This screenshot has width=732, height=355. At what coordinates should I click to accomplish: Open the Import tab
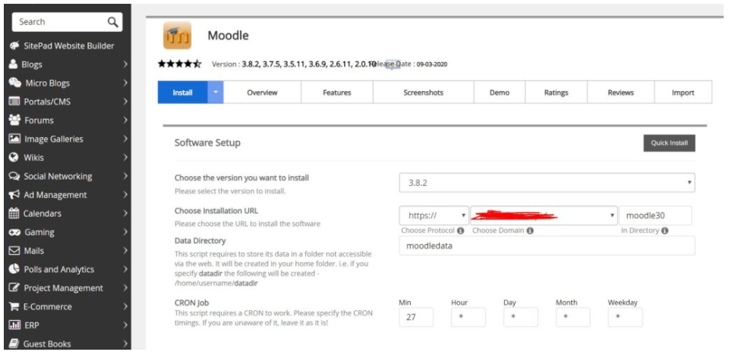coord(683,93)
